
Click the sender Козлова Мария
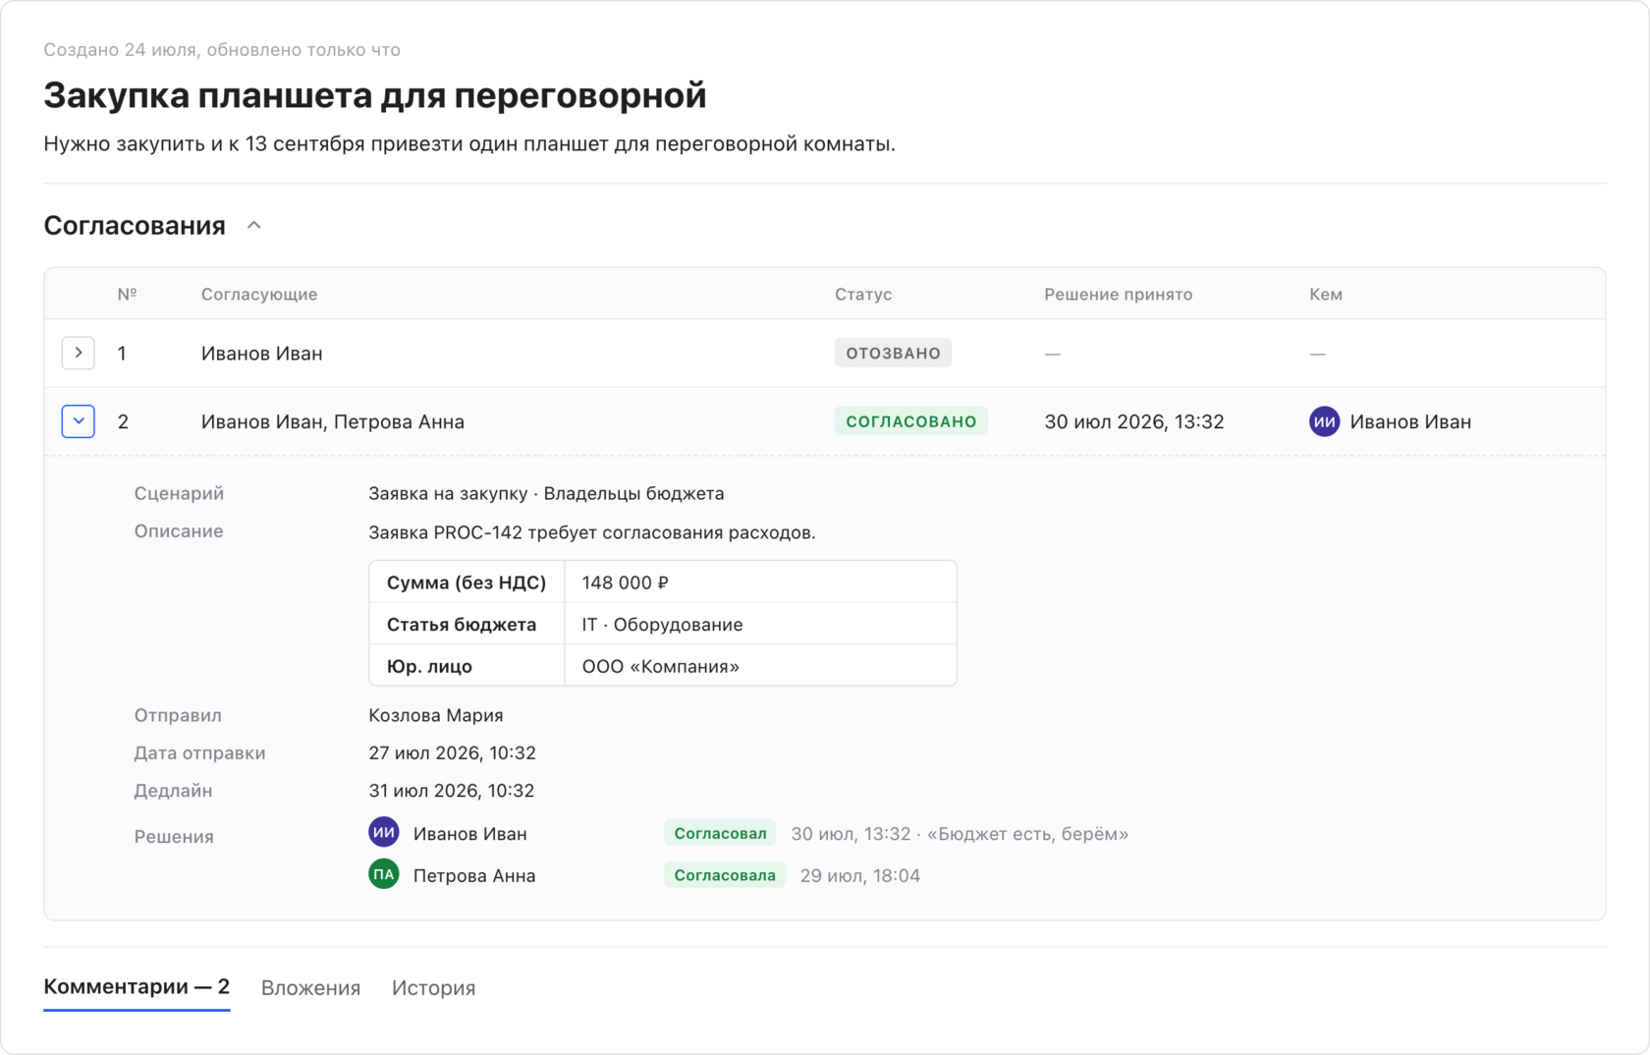click(x=436, y=715)
